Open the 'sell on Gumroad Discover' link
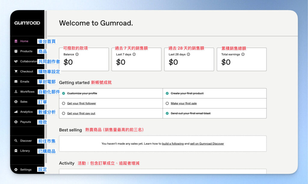This screenshot has width=308, height=184. (207, 144)
